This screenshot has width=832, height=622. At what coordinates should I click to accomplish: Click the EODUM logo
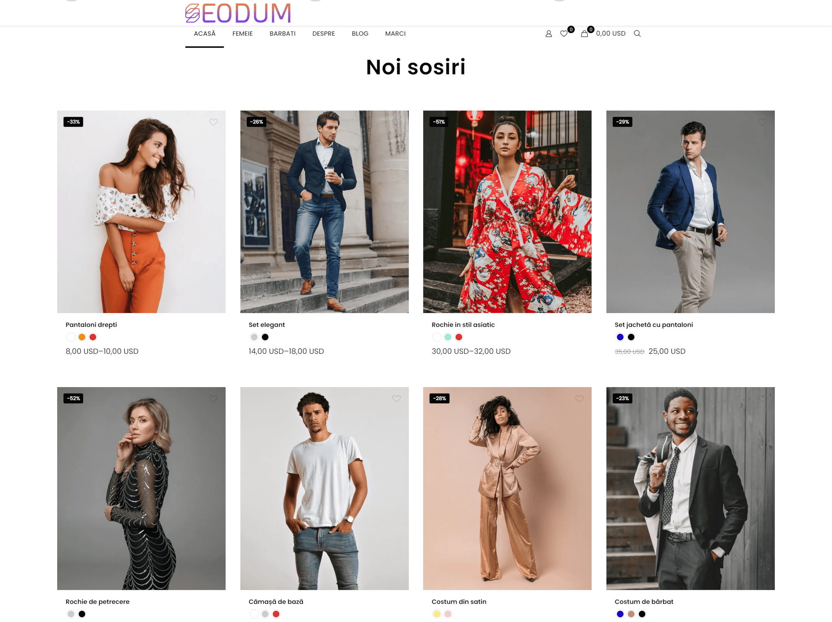(x=238, y=13)
